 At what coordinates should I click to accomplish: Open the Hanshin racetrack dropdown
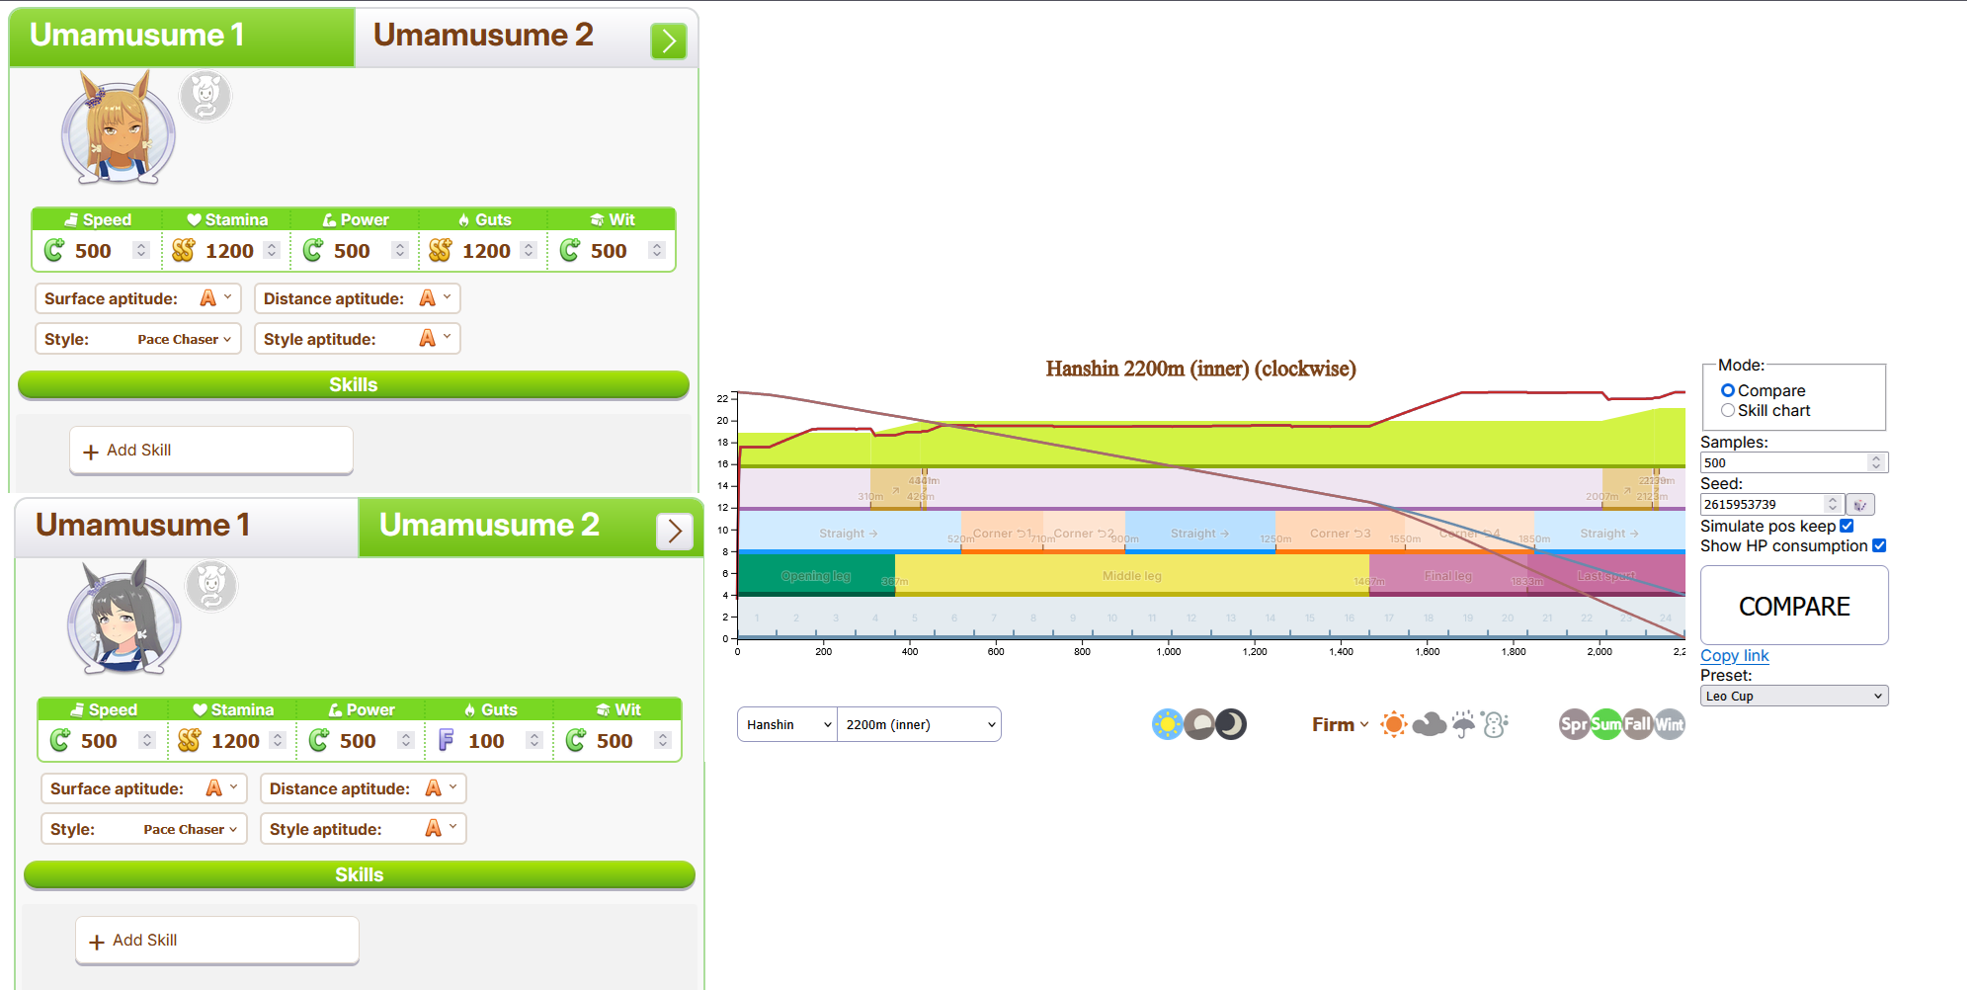787,724
